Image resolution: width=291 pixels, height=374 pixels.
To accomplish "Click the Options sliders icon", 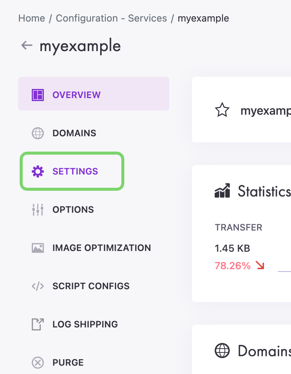I will pos(38,210).
